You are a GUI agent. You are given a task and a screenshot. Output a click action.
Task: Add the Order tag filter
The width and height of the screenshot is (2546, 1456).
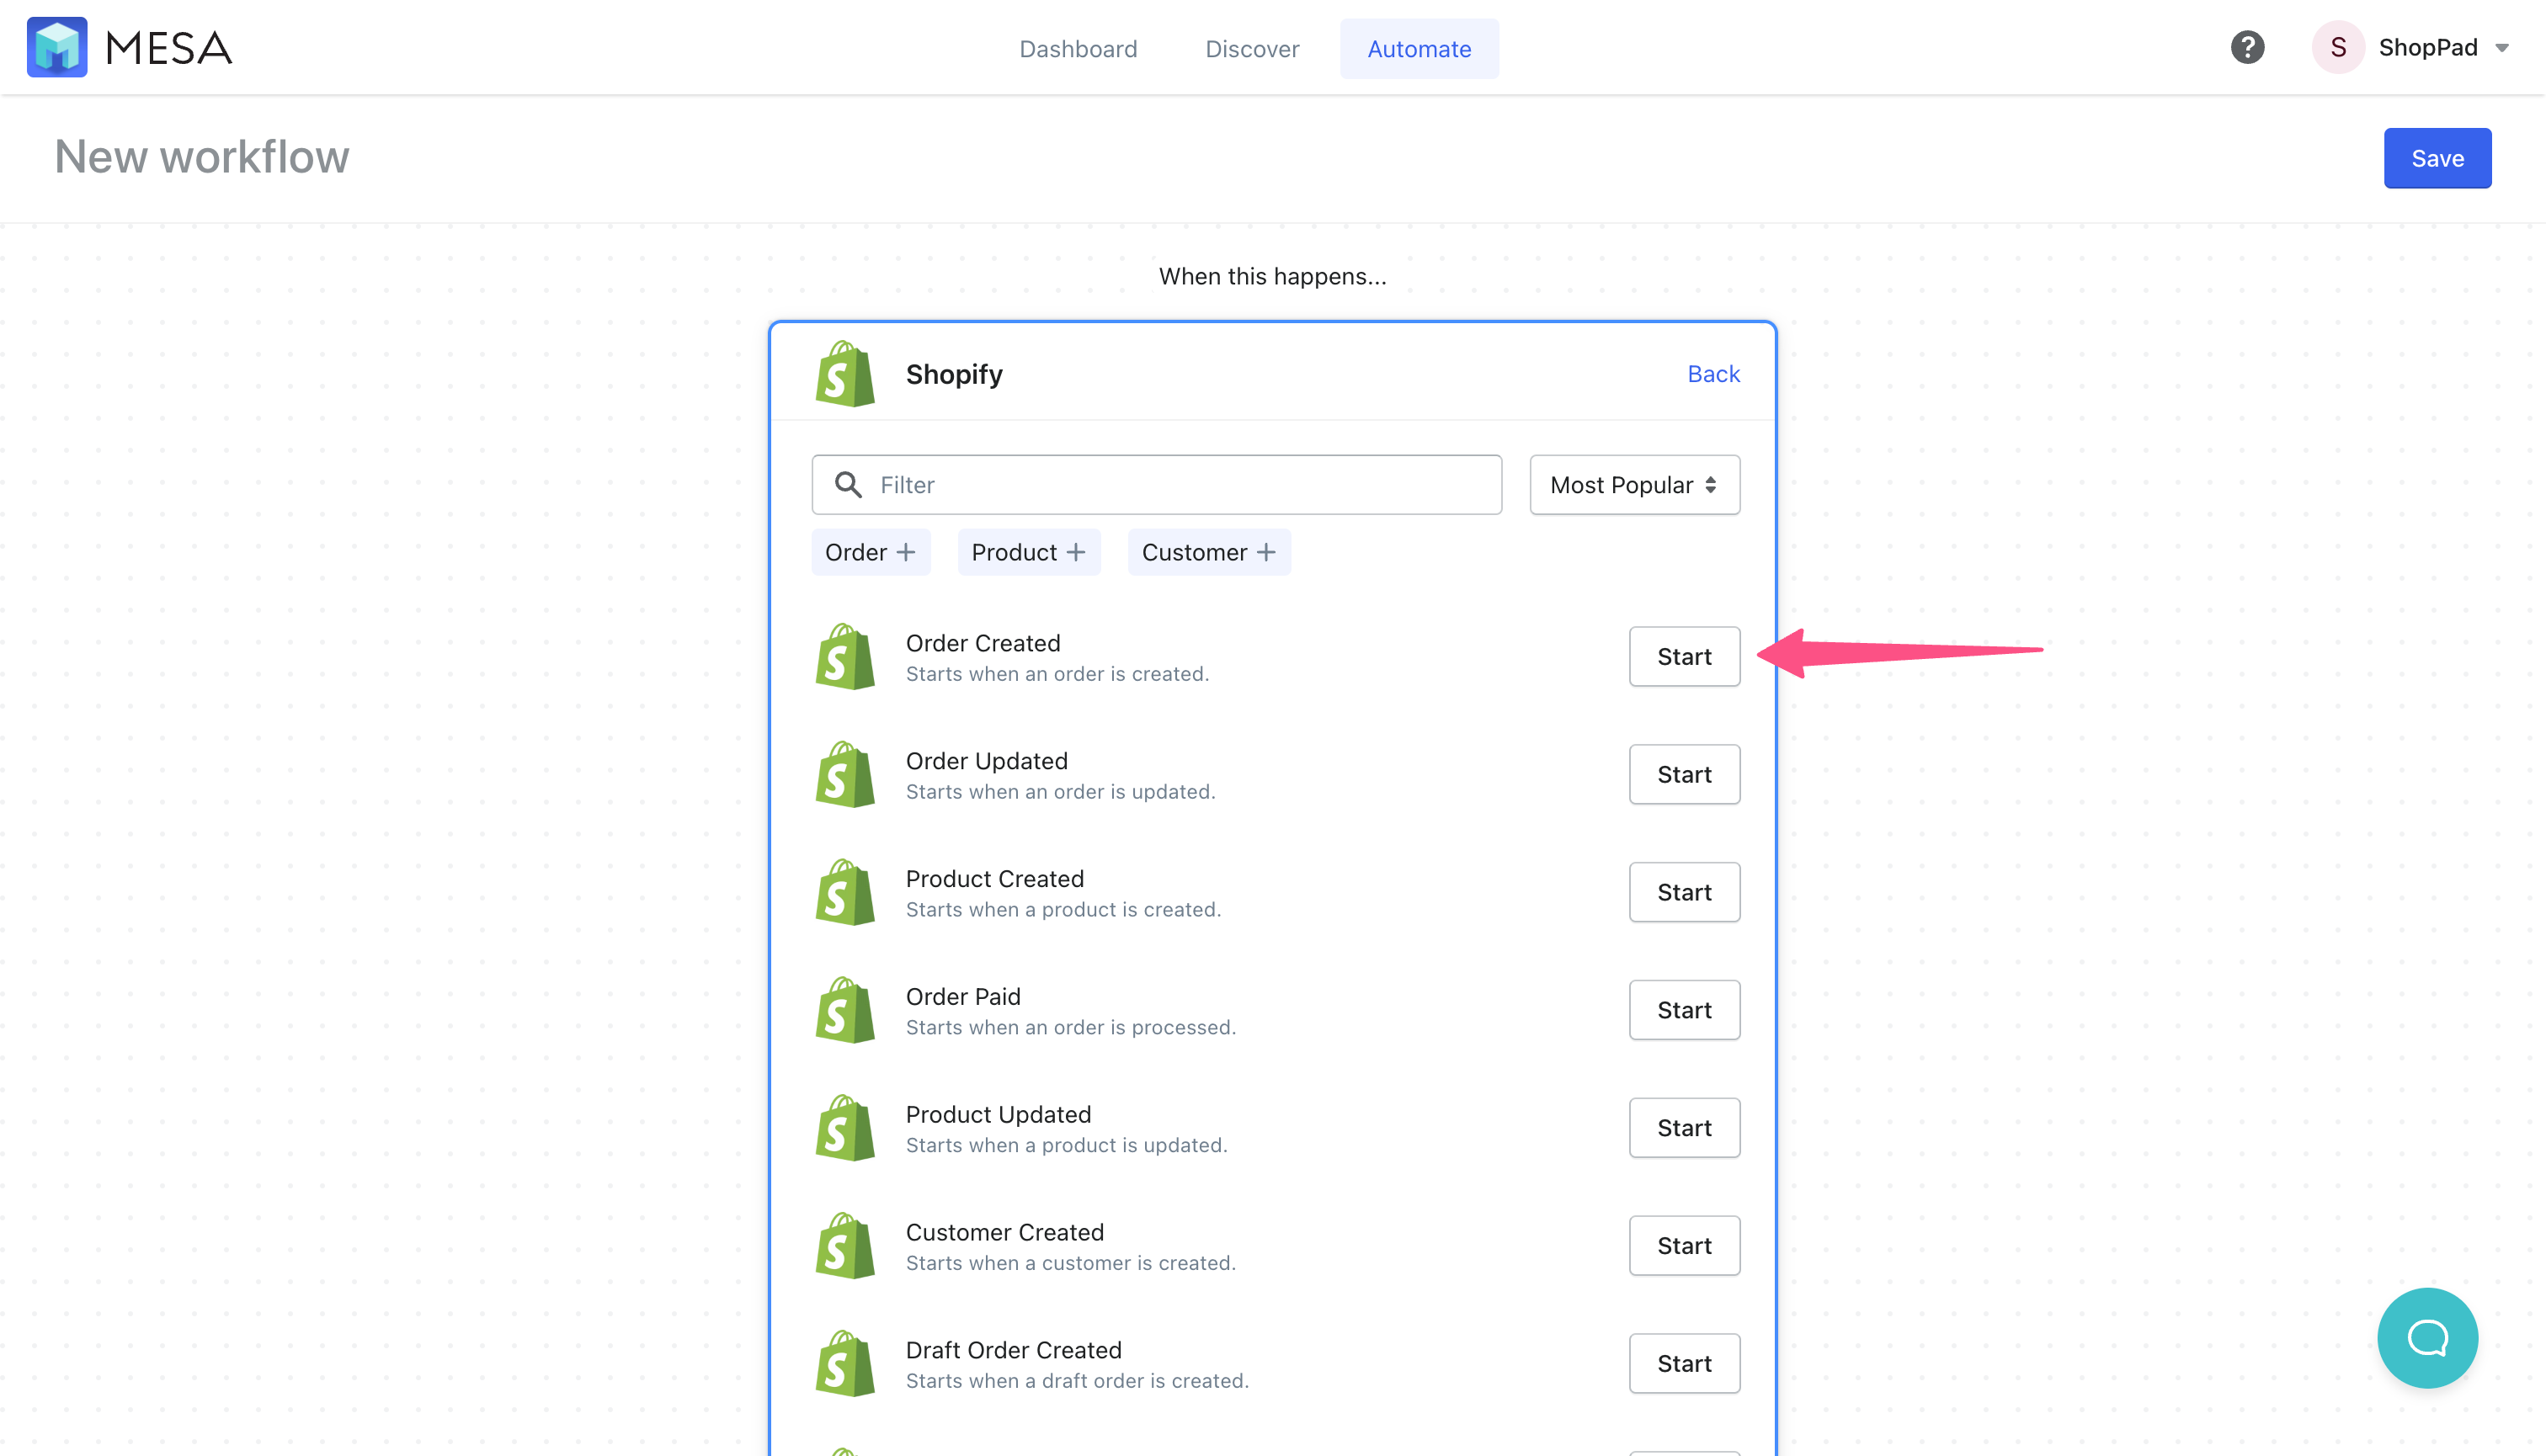tap(871, 552)
